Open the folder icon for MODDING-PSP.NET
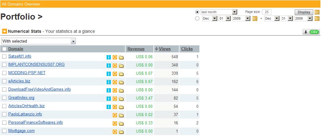 (x=121, y=74)
